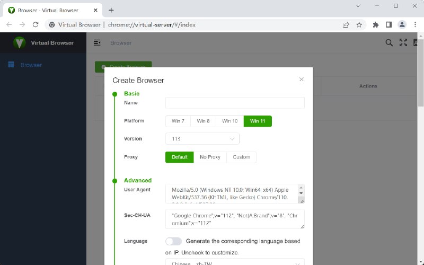Open the language dropdown showing Chinese
Viewport: 424px width, 265px height.
point(235,262)
